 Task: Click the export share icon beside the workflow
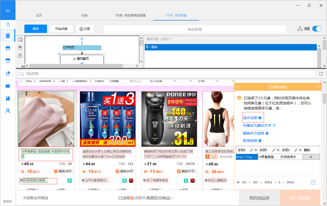tap(20, 55)
